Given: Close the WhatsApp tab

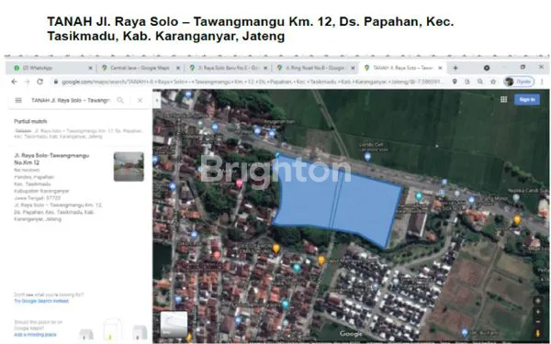Looking at the screenshot, I should [90, 68].
